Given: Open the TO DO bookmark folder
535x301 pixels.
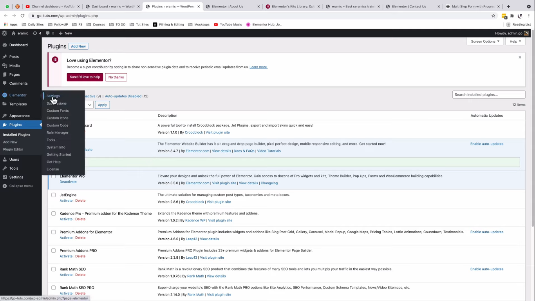Looking at the screenshot, I should [117, 24].
